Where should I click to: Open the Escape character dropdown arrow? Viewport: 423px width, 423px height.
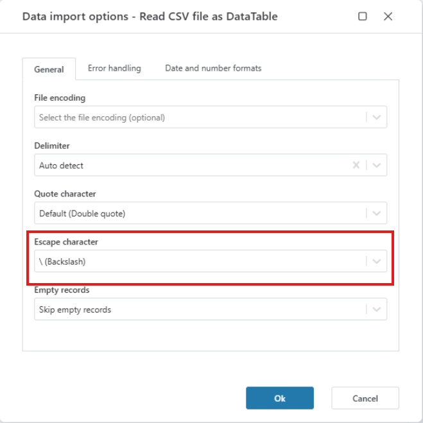coord(377,261)
